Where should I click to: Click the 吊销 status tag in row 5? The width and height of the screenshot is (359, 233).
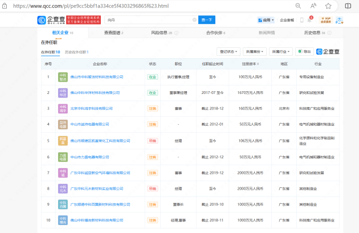click(153, 141)
